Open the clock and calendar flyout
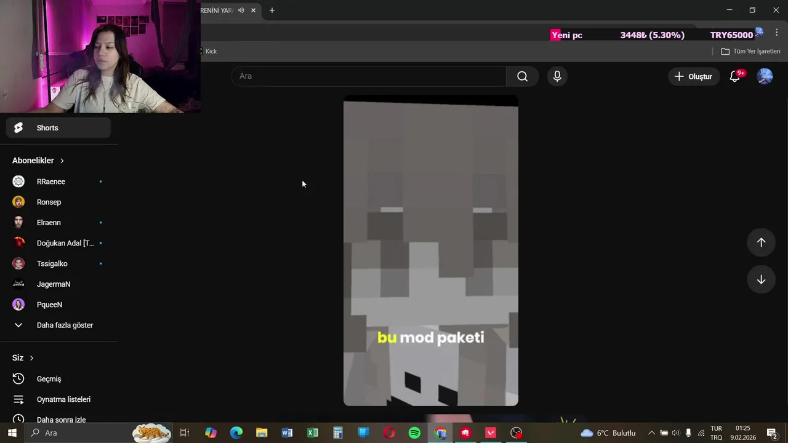788x443 pixels. [x=743, y=433]
